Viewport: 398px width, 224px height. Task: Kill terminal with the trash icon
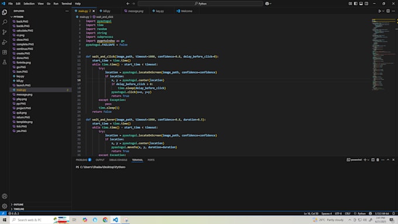tap(378, 160)
